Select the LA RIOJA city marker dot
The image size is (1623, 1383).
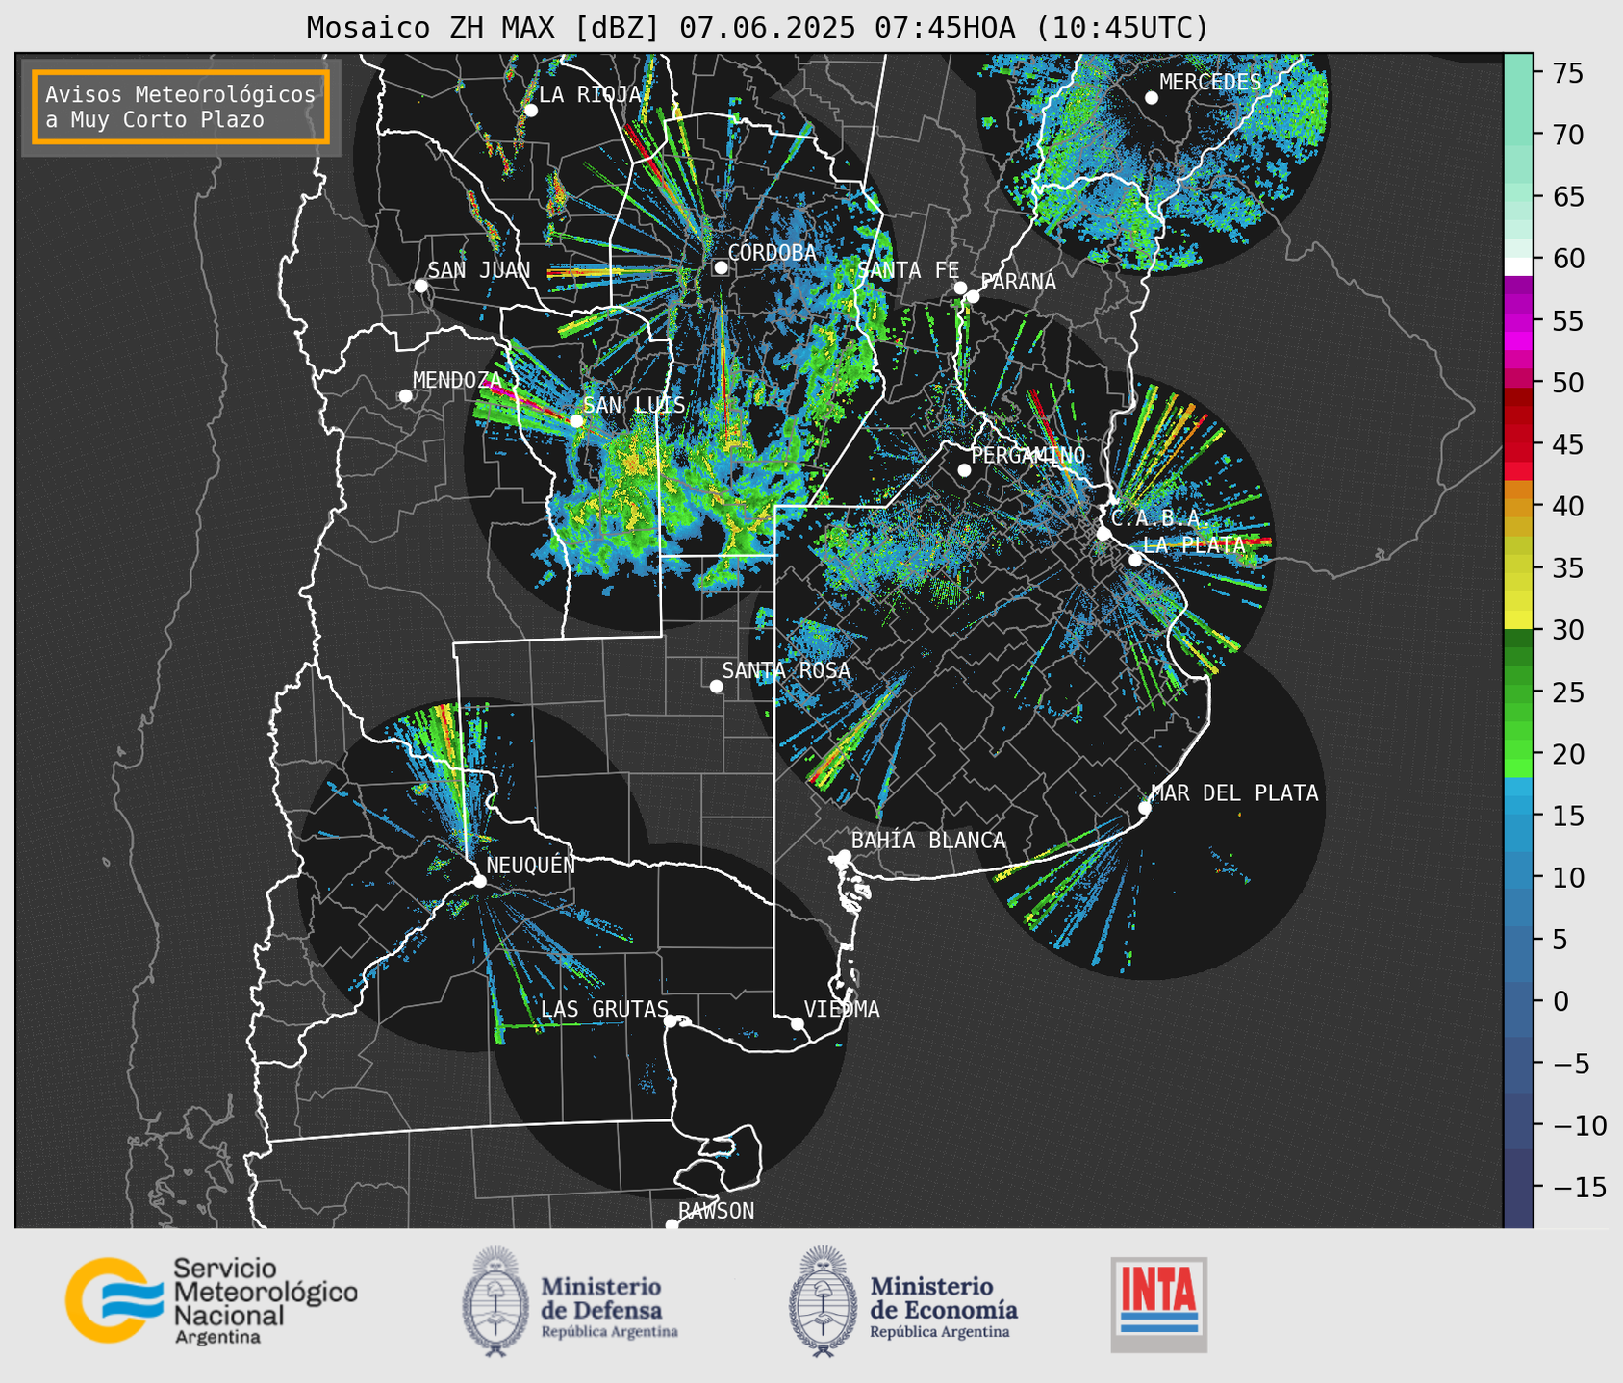click(530, 111)
